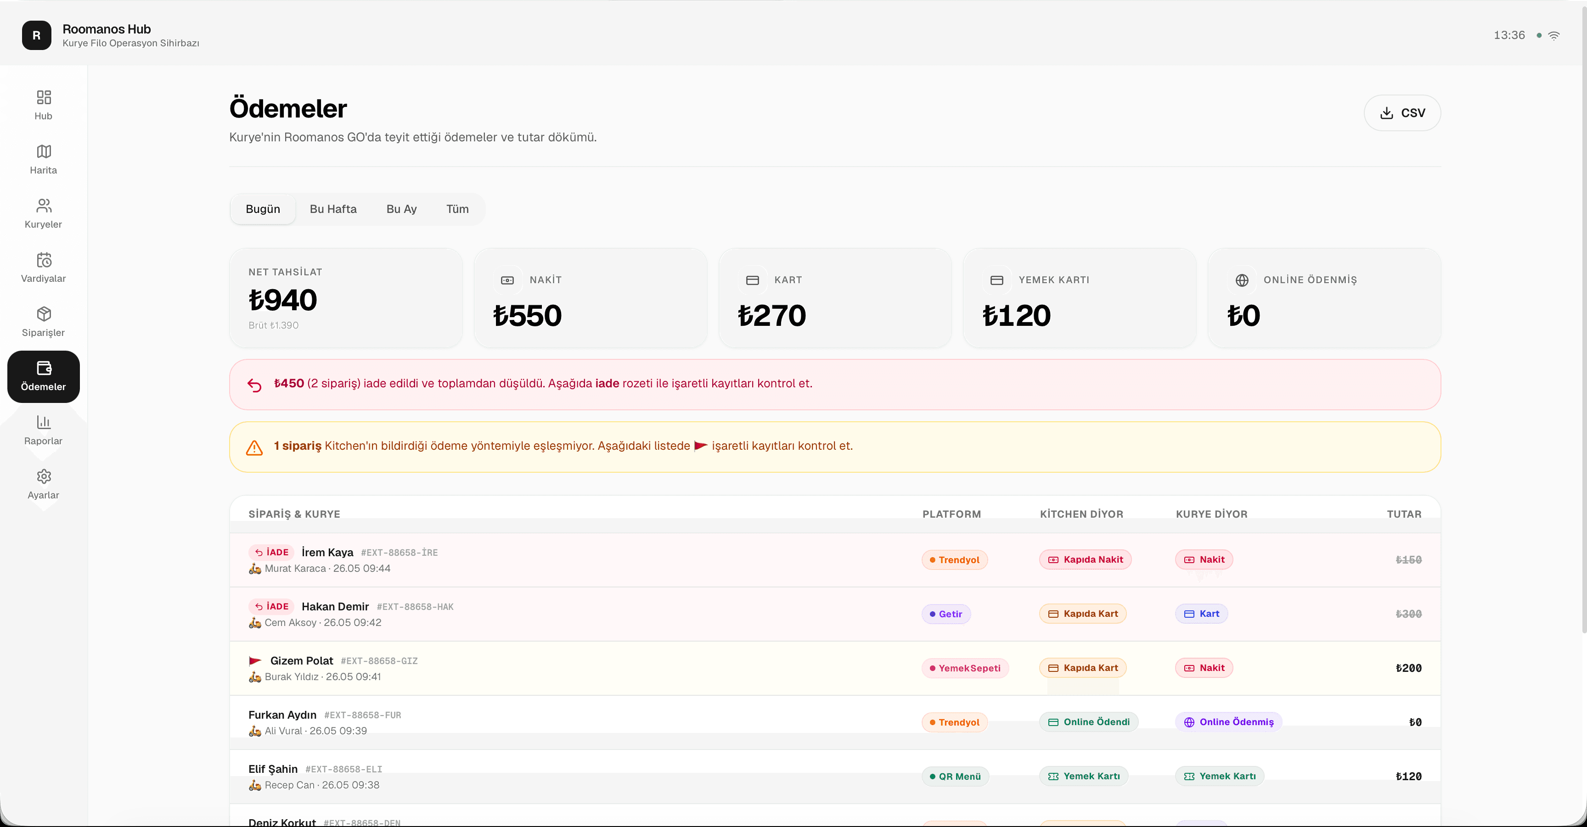The height and width of the screenshot is (827, 1587).
Task: Click the courier scooter icon by Recep Can
Action: [255, 785]
